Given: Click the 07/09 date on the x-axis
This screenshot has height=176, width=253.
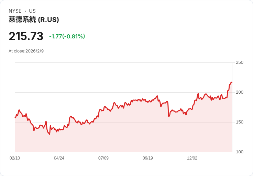Looking at the screenshot, I should (103, 158).
